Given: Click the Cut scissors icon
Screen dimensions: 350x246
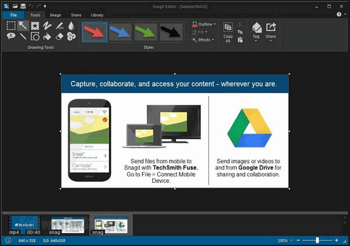Looking at the screenshot, I should click(x=240, y=24).
